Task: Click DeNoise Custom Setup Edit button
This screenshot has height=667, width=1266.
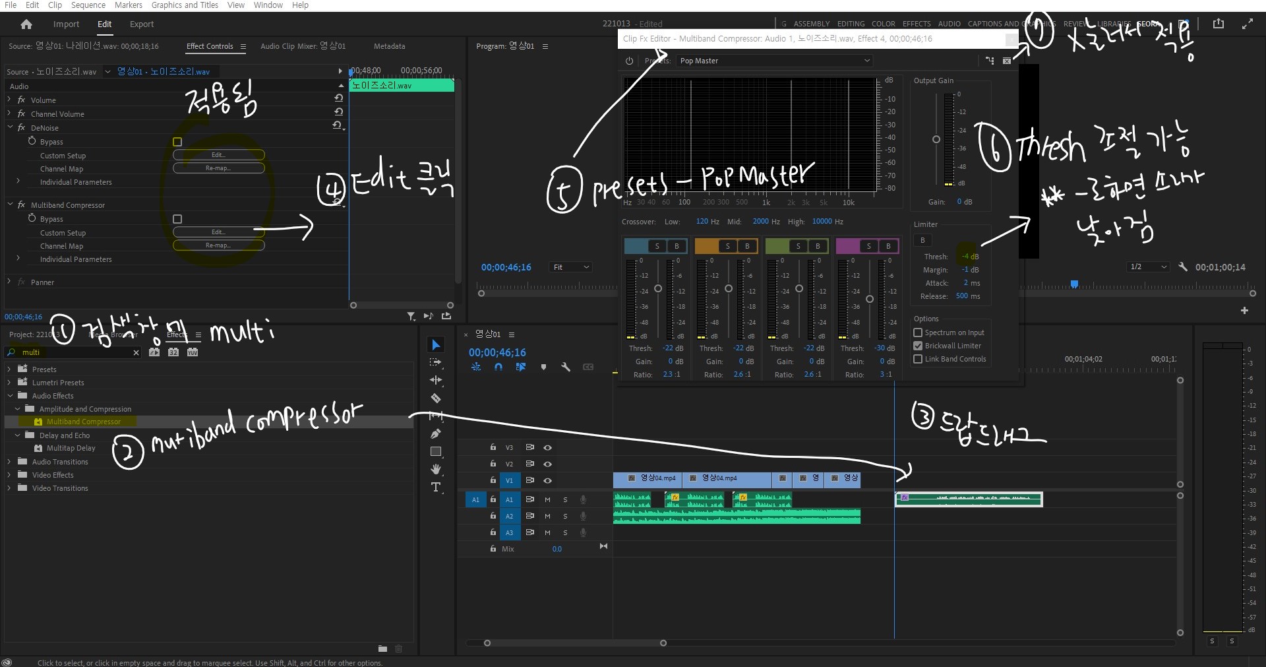Action: pyautogui.click(x=218, y=155)
